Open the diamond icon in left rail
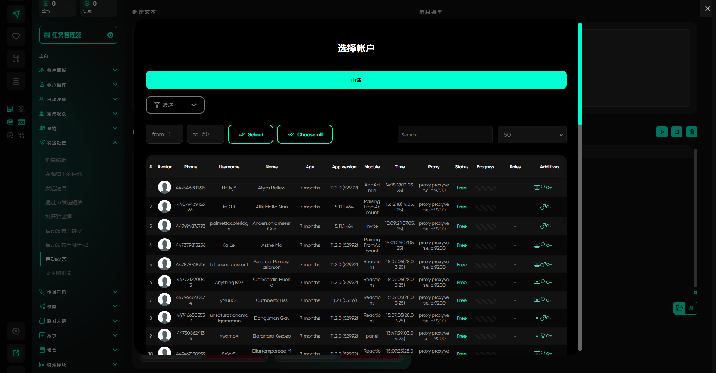Screen dimensions: 716x373 pos(16,36)
